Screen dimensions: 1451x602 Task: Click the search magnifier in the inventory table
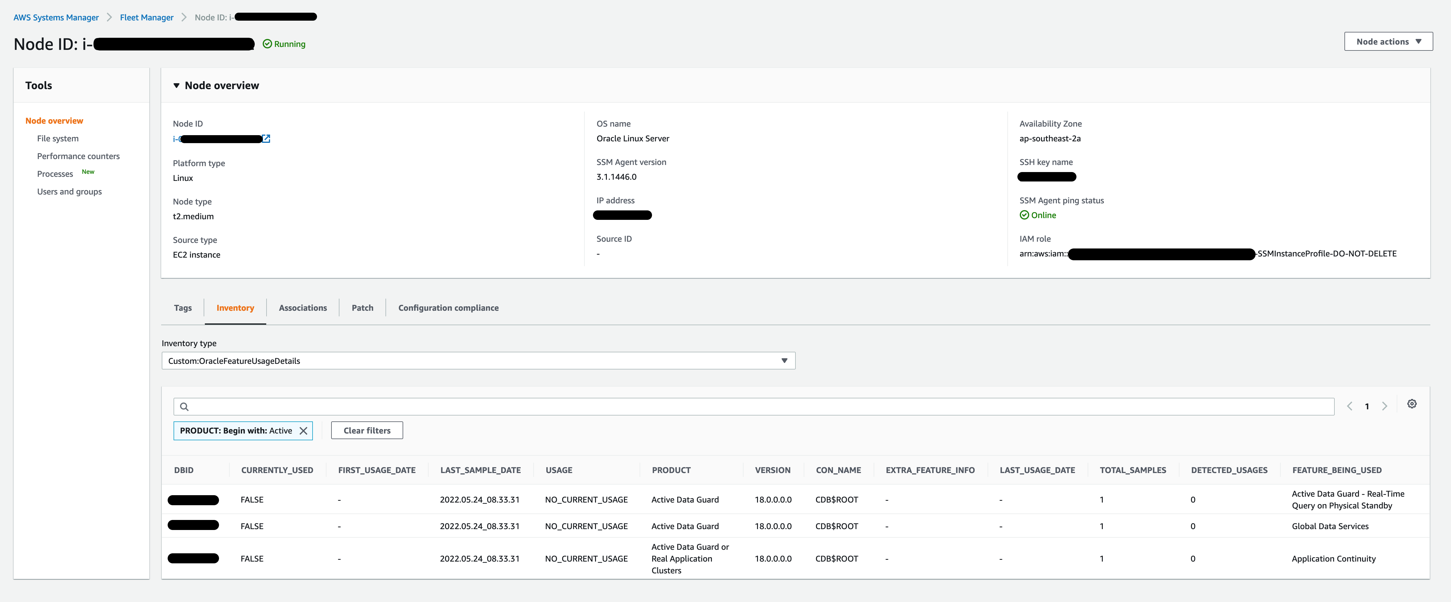(184, 406)
